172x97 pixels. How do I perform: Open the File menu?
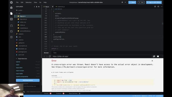click(x=17, y=2)
